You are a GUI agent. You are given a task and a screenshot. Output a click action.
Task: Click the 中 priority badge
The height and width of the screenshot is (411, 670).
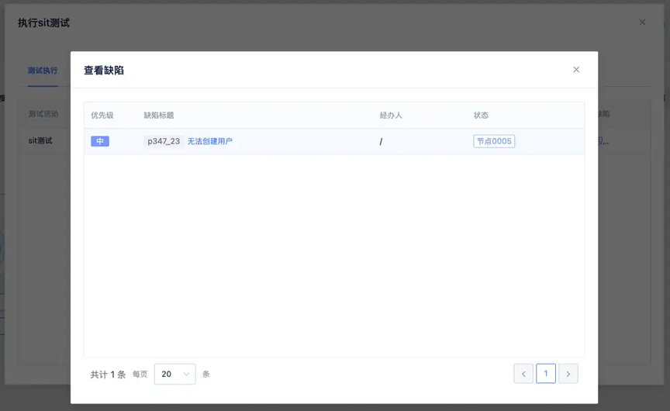pyautogui.click(x=100, y=141)
